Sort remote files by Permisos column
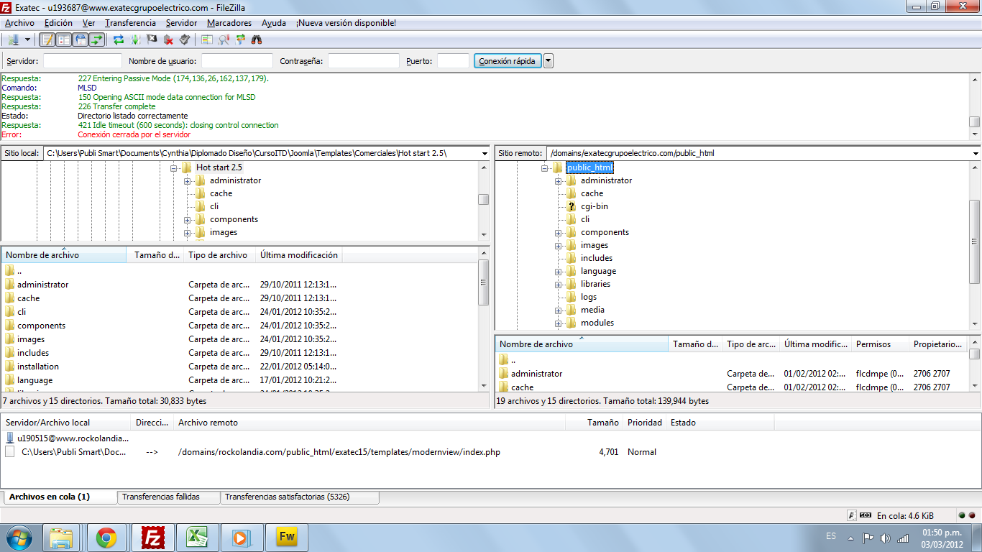The width and height of the screenshot is (982, 552). [x=881, y=344]
